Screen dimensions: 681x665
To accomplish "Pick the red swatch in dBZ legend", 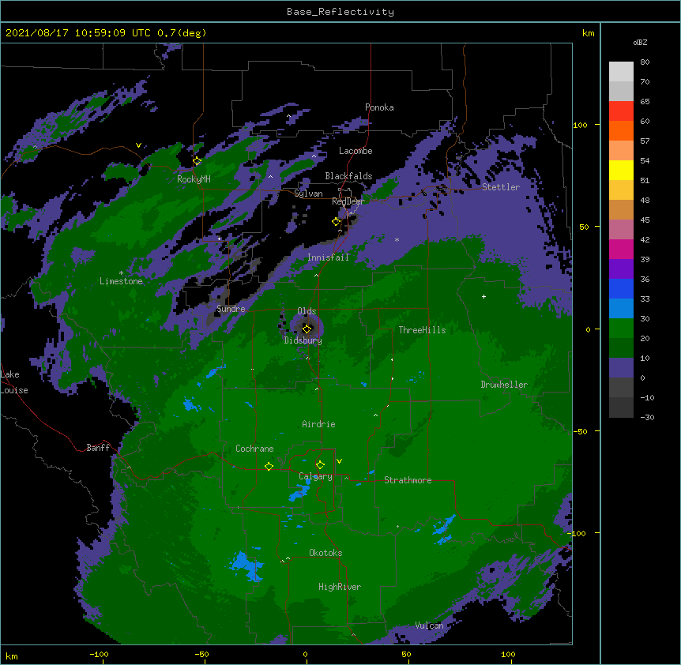I will click(x=621, y=111).
